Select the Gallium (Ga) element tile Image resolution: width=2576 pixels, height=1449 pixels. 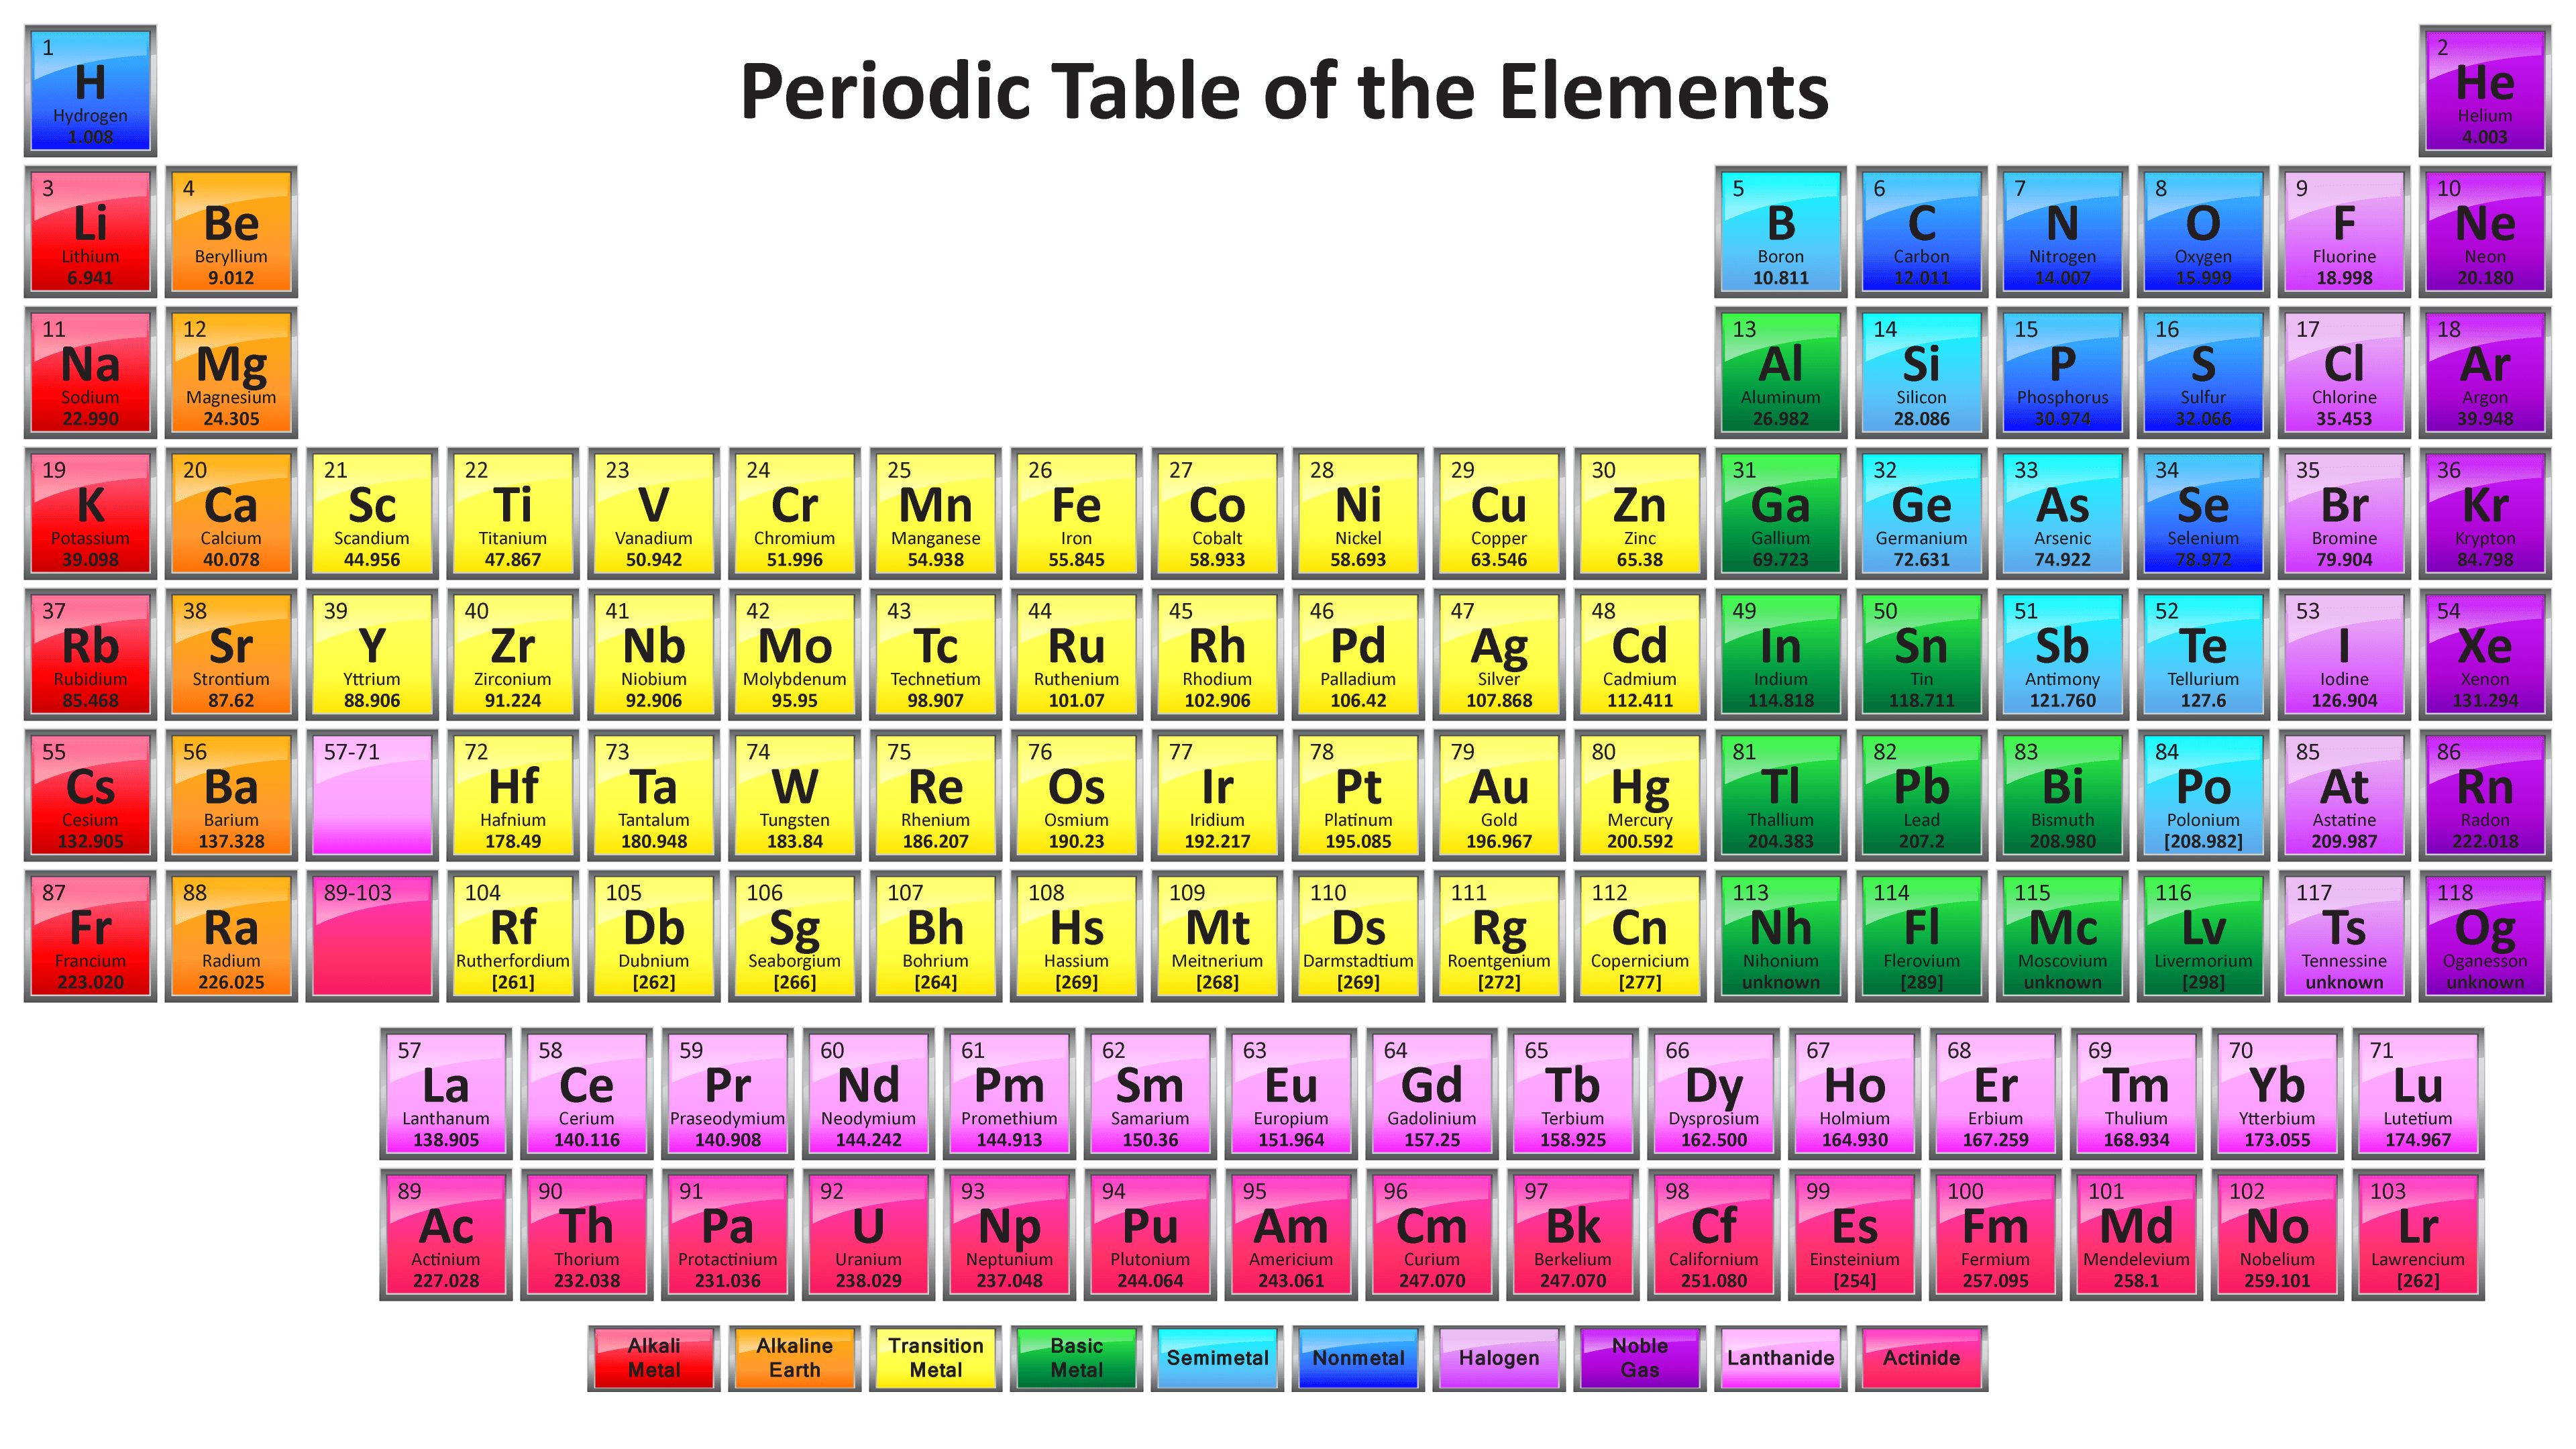1780,514
